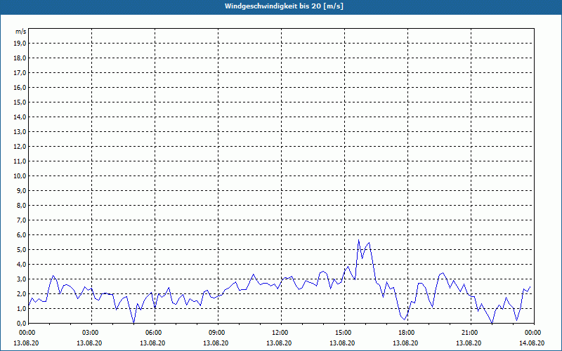Click the "9,0" y-axis value
562x351 pixels.
[21, 190]
